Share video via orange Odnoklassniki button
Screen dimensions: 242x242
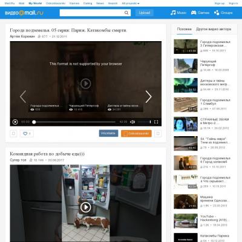point(136,133)
